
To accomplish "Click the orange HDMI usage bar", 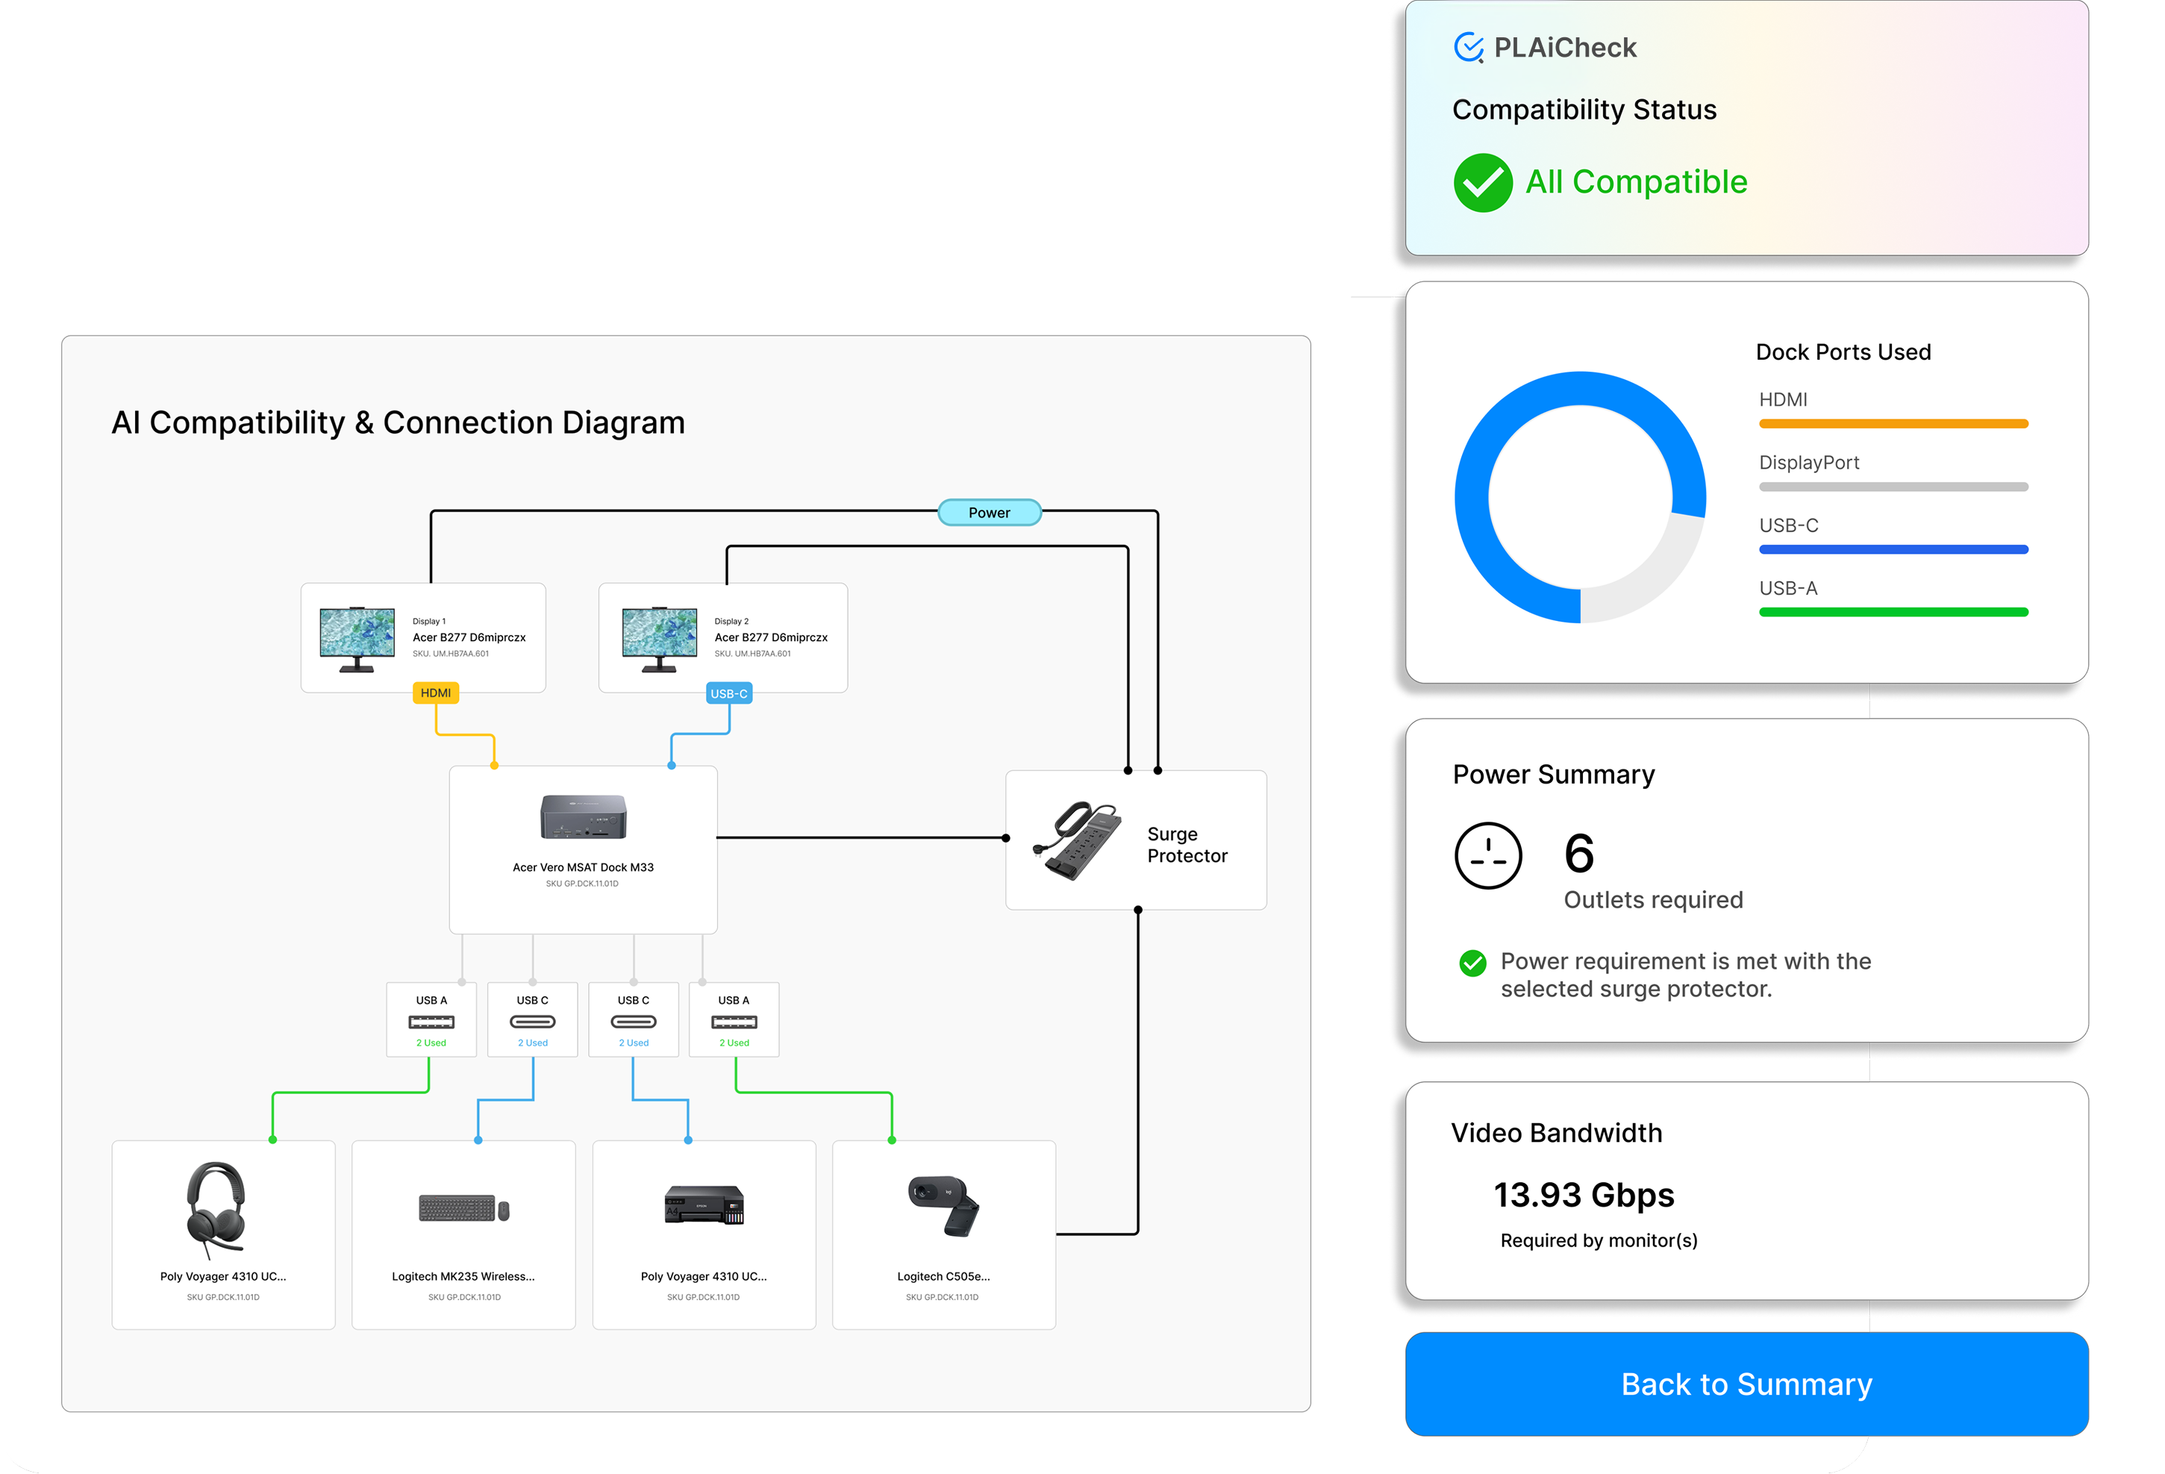I will point(1893,424).
